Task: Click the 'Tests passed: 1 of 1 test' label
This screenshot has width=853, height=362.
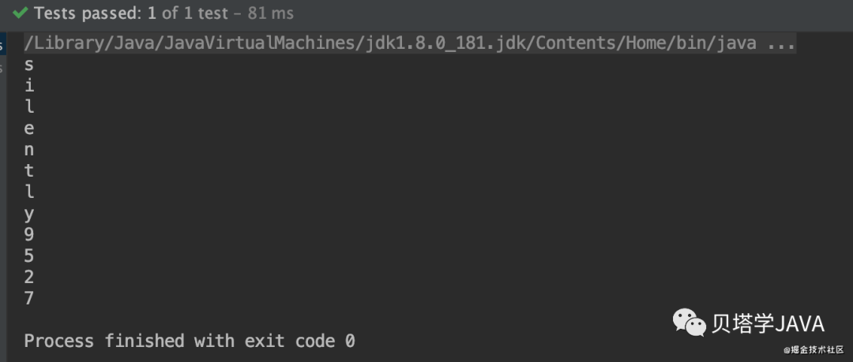Action: click(x=130, y=13)
